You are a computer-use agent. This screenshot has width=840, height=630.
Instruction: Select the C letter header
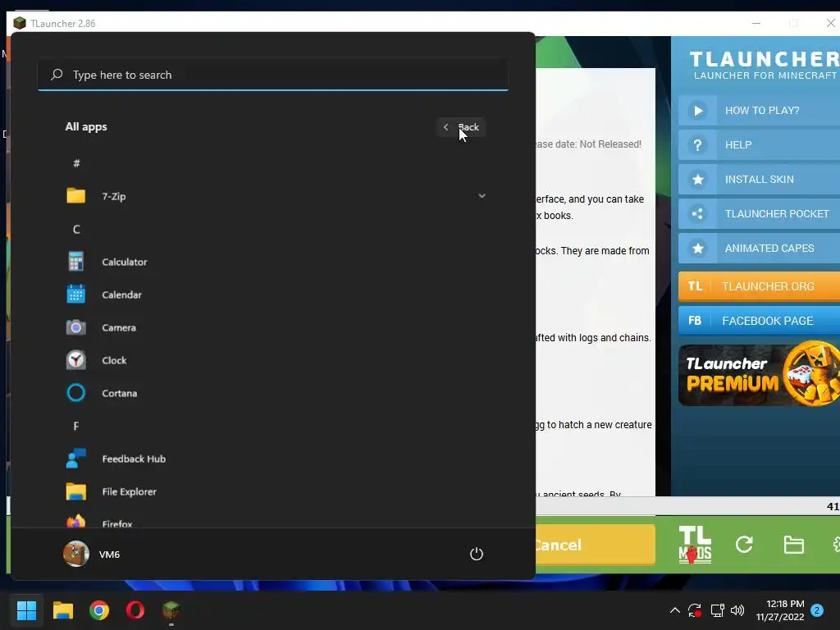[x=76, y=230]
